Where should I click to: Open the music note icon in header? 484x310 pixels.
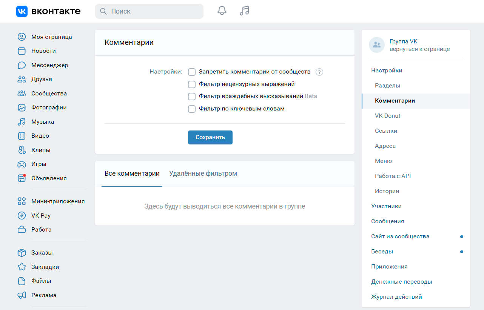[x=244, y=11]
